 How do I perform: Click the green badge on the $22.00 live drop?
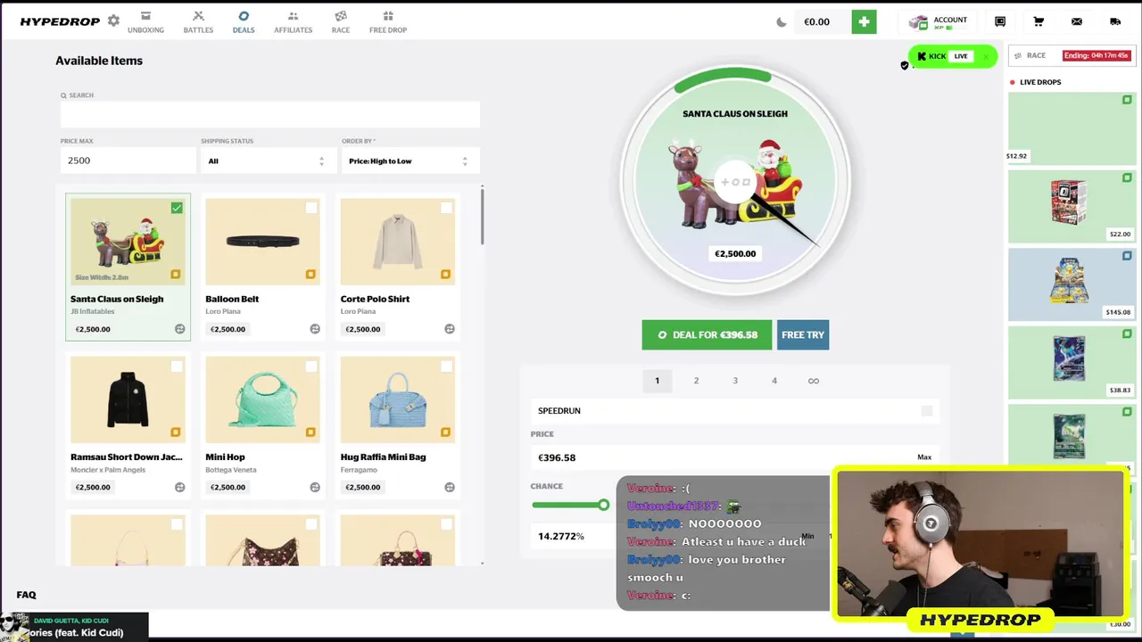[x=1128, y=178]
